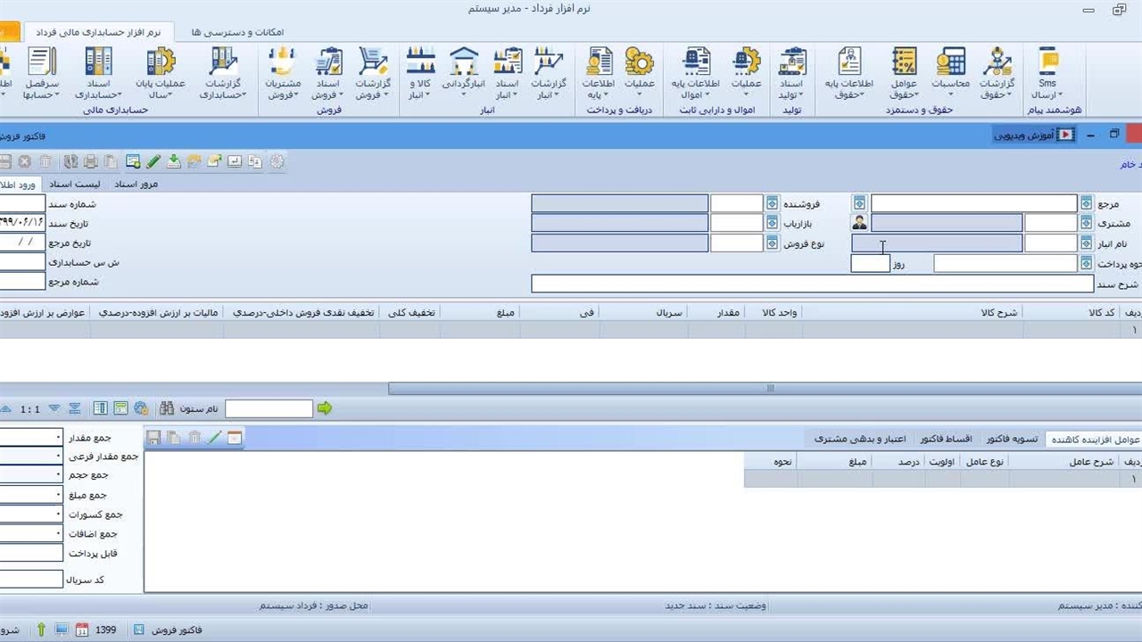The height and width of the screenshot is (642, 1142).
Task: Open the Sms ارسال ribbon icon
Action: [x=1047, y=71]
